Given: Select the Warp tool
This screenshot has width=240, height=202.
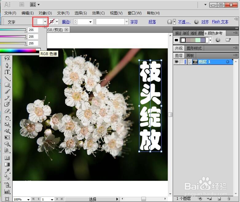Looking at the screenshot, I should 7,131.
